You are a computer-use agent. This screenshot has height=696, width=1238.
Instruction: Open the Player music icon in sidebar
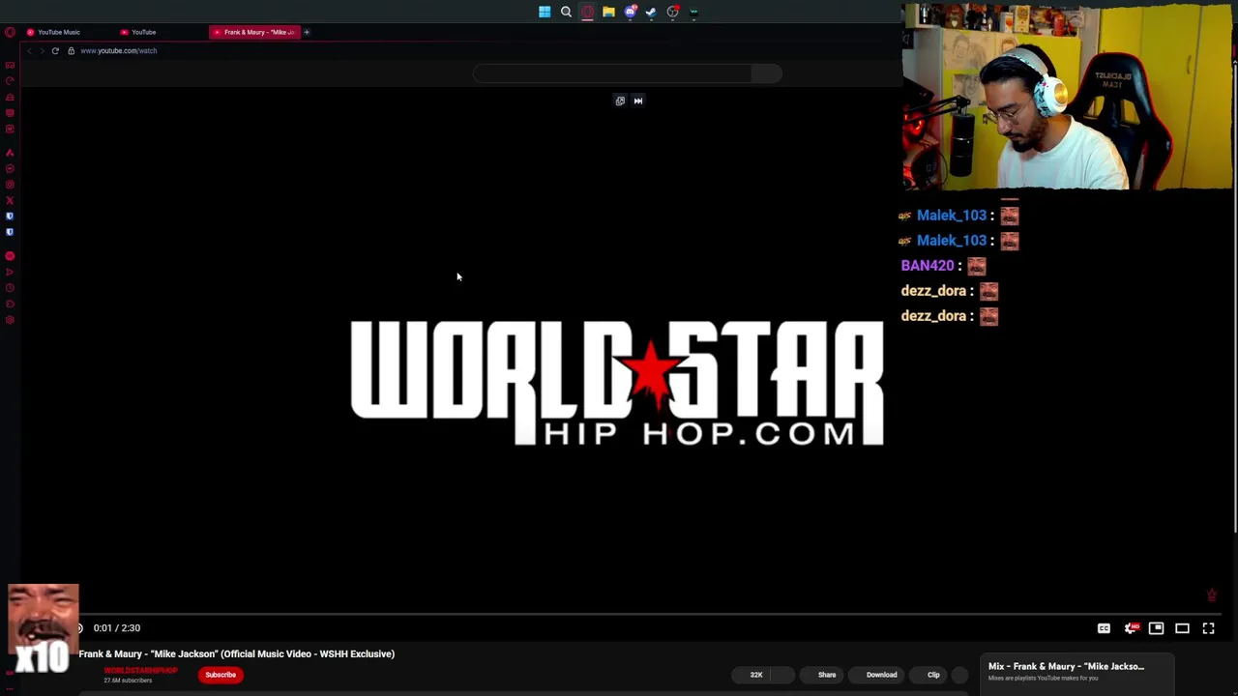[10, 256]
